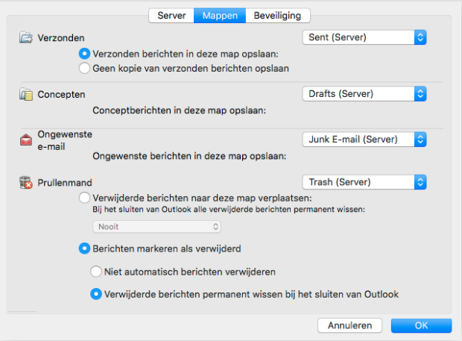Click the Verzonden sent folder icon
This screenshot has height=341, width=462.
click(26, 37)
